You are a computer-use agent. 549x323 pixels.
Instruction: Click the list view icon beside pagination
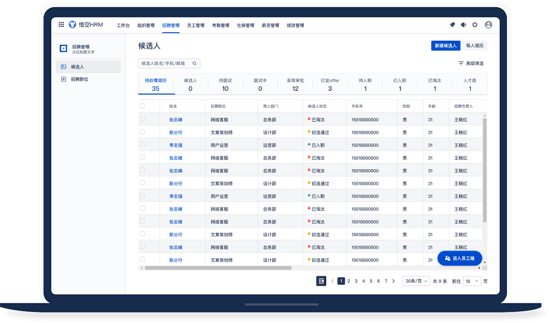pyautogui.click(x=322, y=281)
